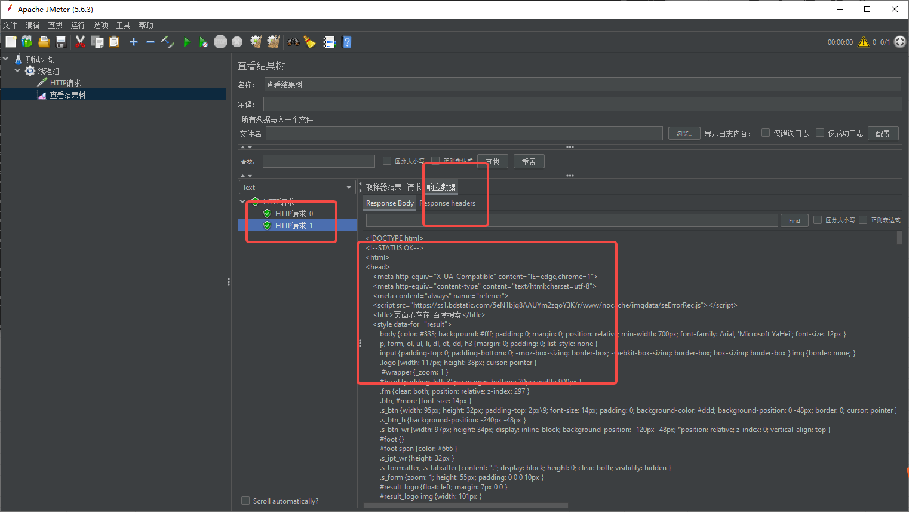Toggle upper search 区分大小写 checkbox

(387, 160)
